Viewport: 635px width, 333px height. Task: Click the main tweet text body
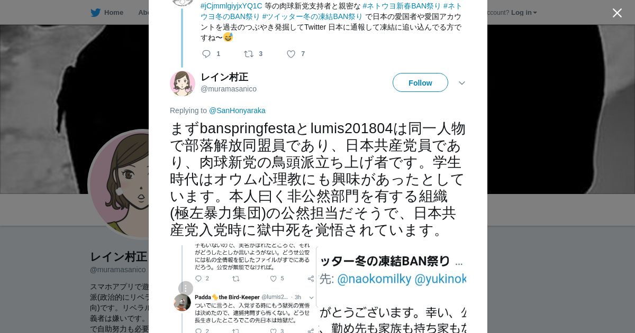317,179
